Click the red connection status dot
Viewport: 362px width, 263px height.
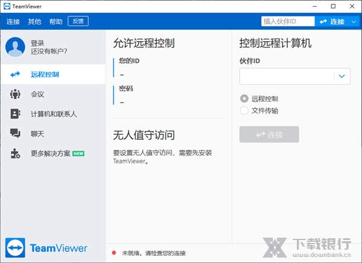tap(114, 253)
